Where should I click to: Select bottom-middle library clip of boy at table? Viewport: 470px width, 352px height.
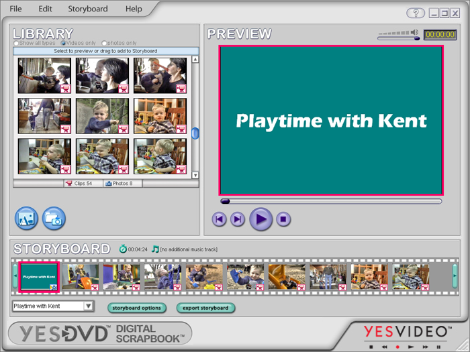click(x=102, y=156)
